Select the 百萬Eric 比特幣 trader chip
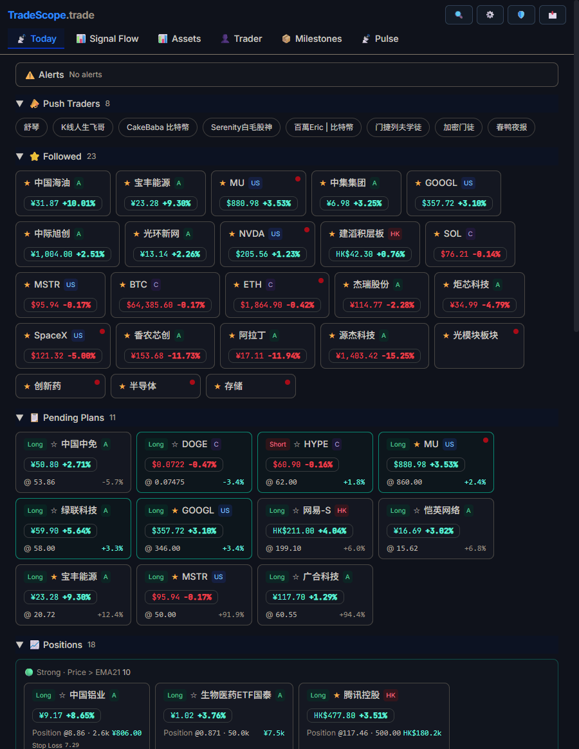The width and height of the screenshot is (579, 749). point(324,127)
